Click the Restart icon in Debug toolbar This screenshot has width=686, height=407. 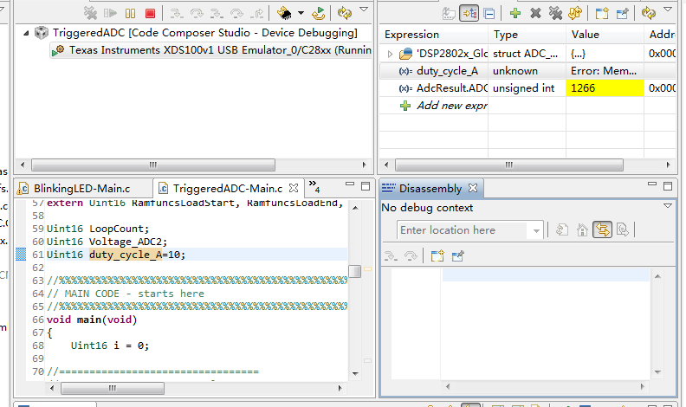(x=319, y=13)
